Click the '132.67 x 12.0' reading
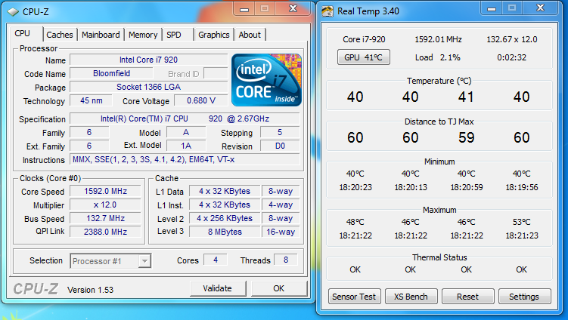This screenshot has width=568, height=320. (512, 39)
